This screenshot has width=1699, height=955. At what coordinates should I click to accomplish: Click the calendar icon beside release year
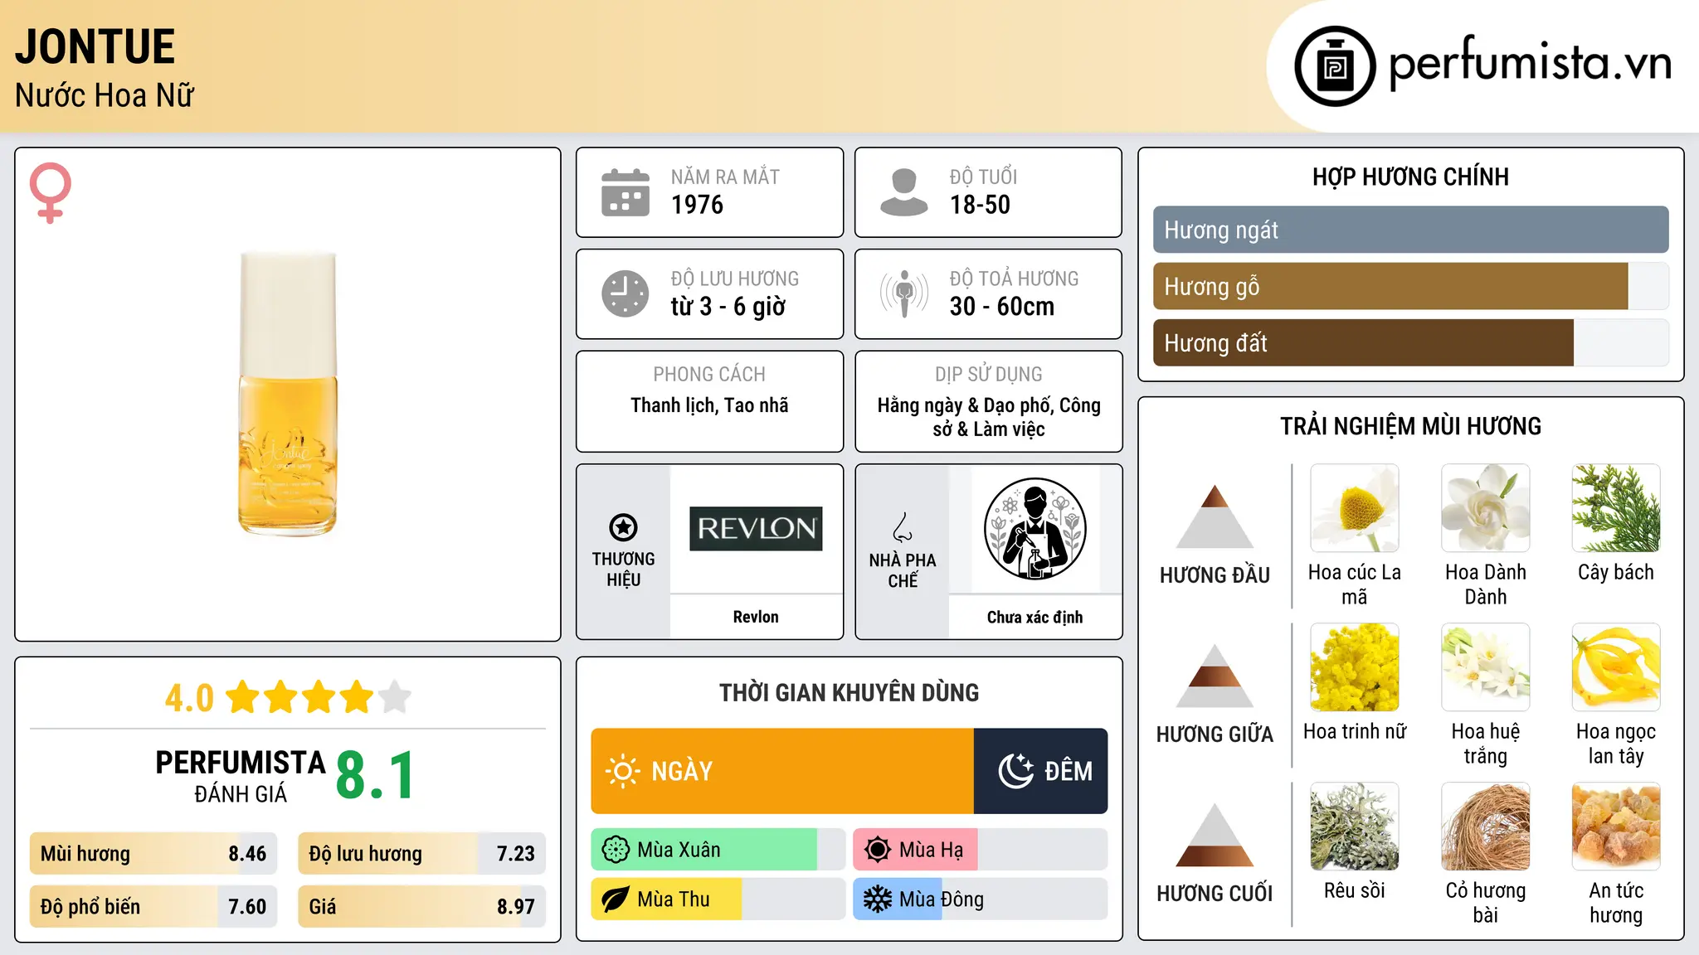pyautogui.click(x=626, y=192)
